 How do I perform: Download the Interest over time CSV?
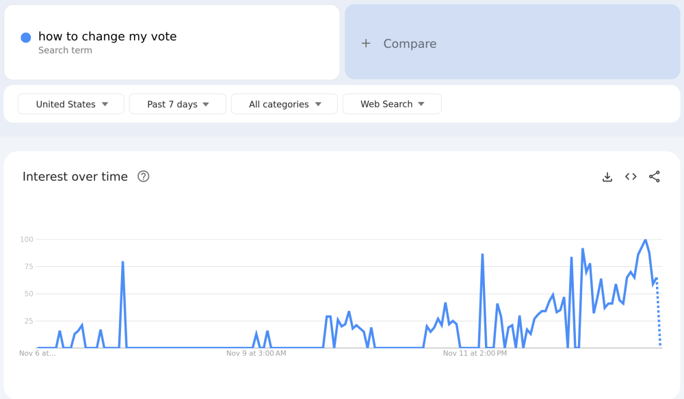[607, 177]
